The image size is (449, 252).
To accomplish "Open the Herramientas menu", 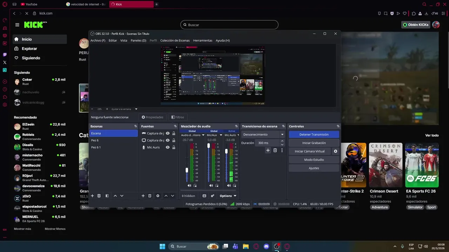I will [203, 41].
